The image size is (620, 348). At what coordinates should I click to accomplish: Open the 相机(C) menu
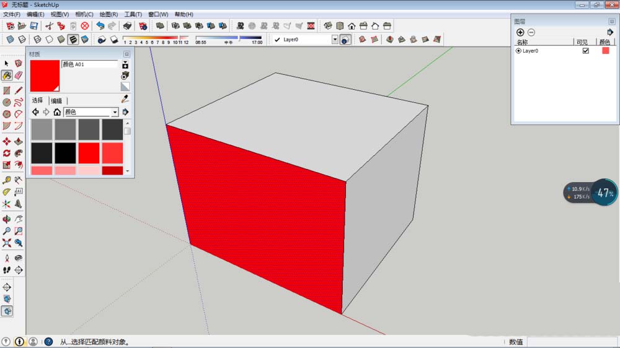[x=84, y=14]
